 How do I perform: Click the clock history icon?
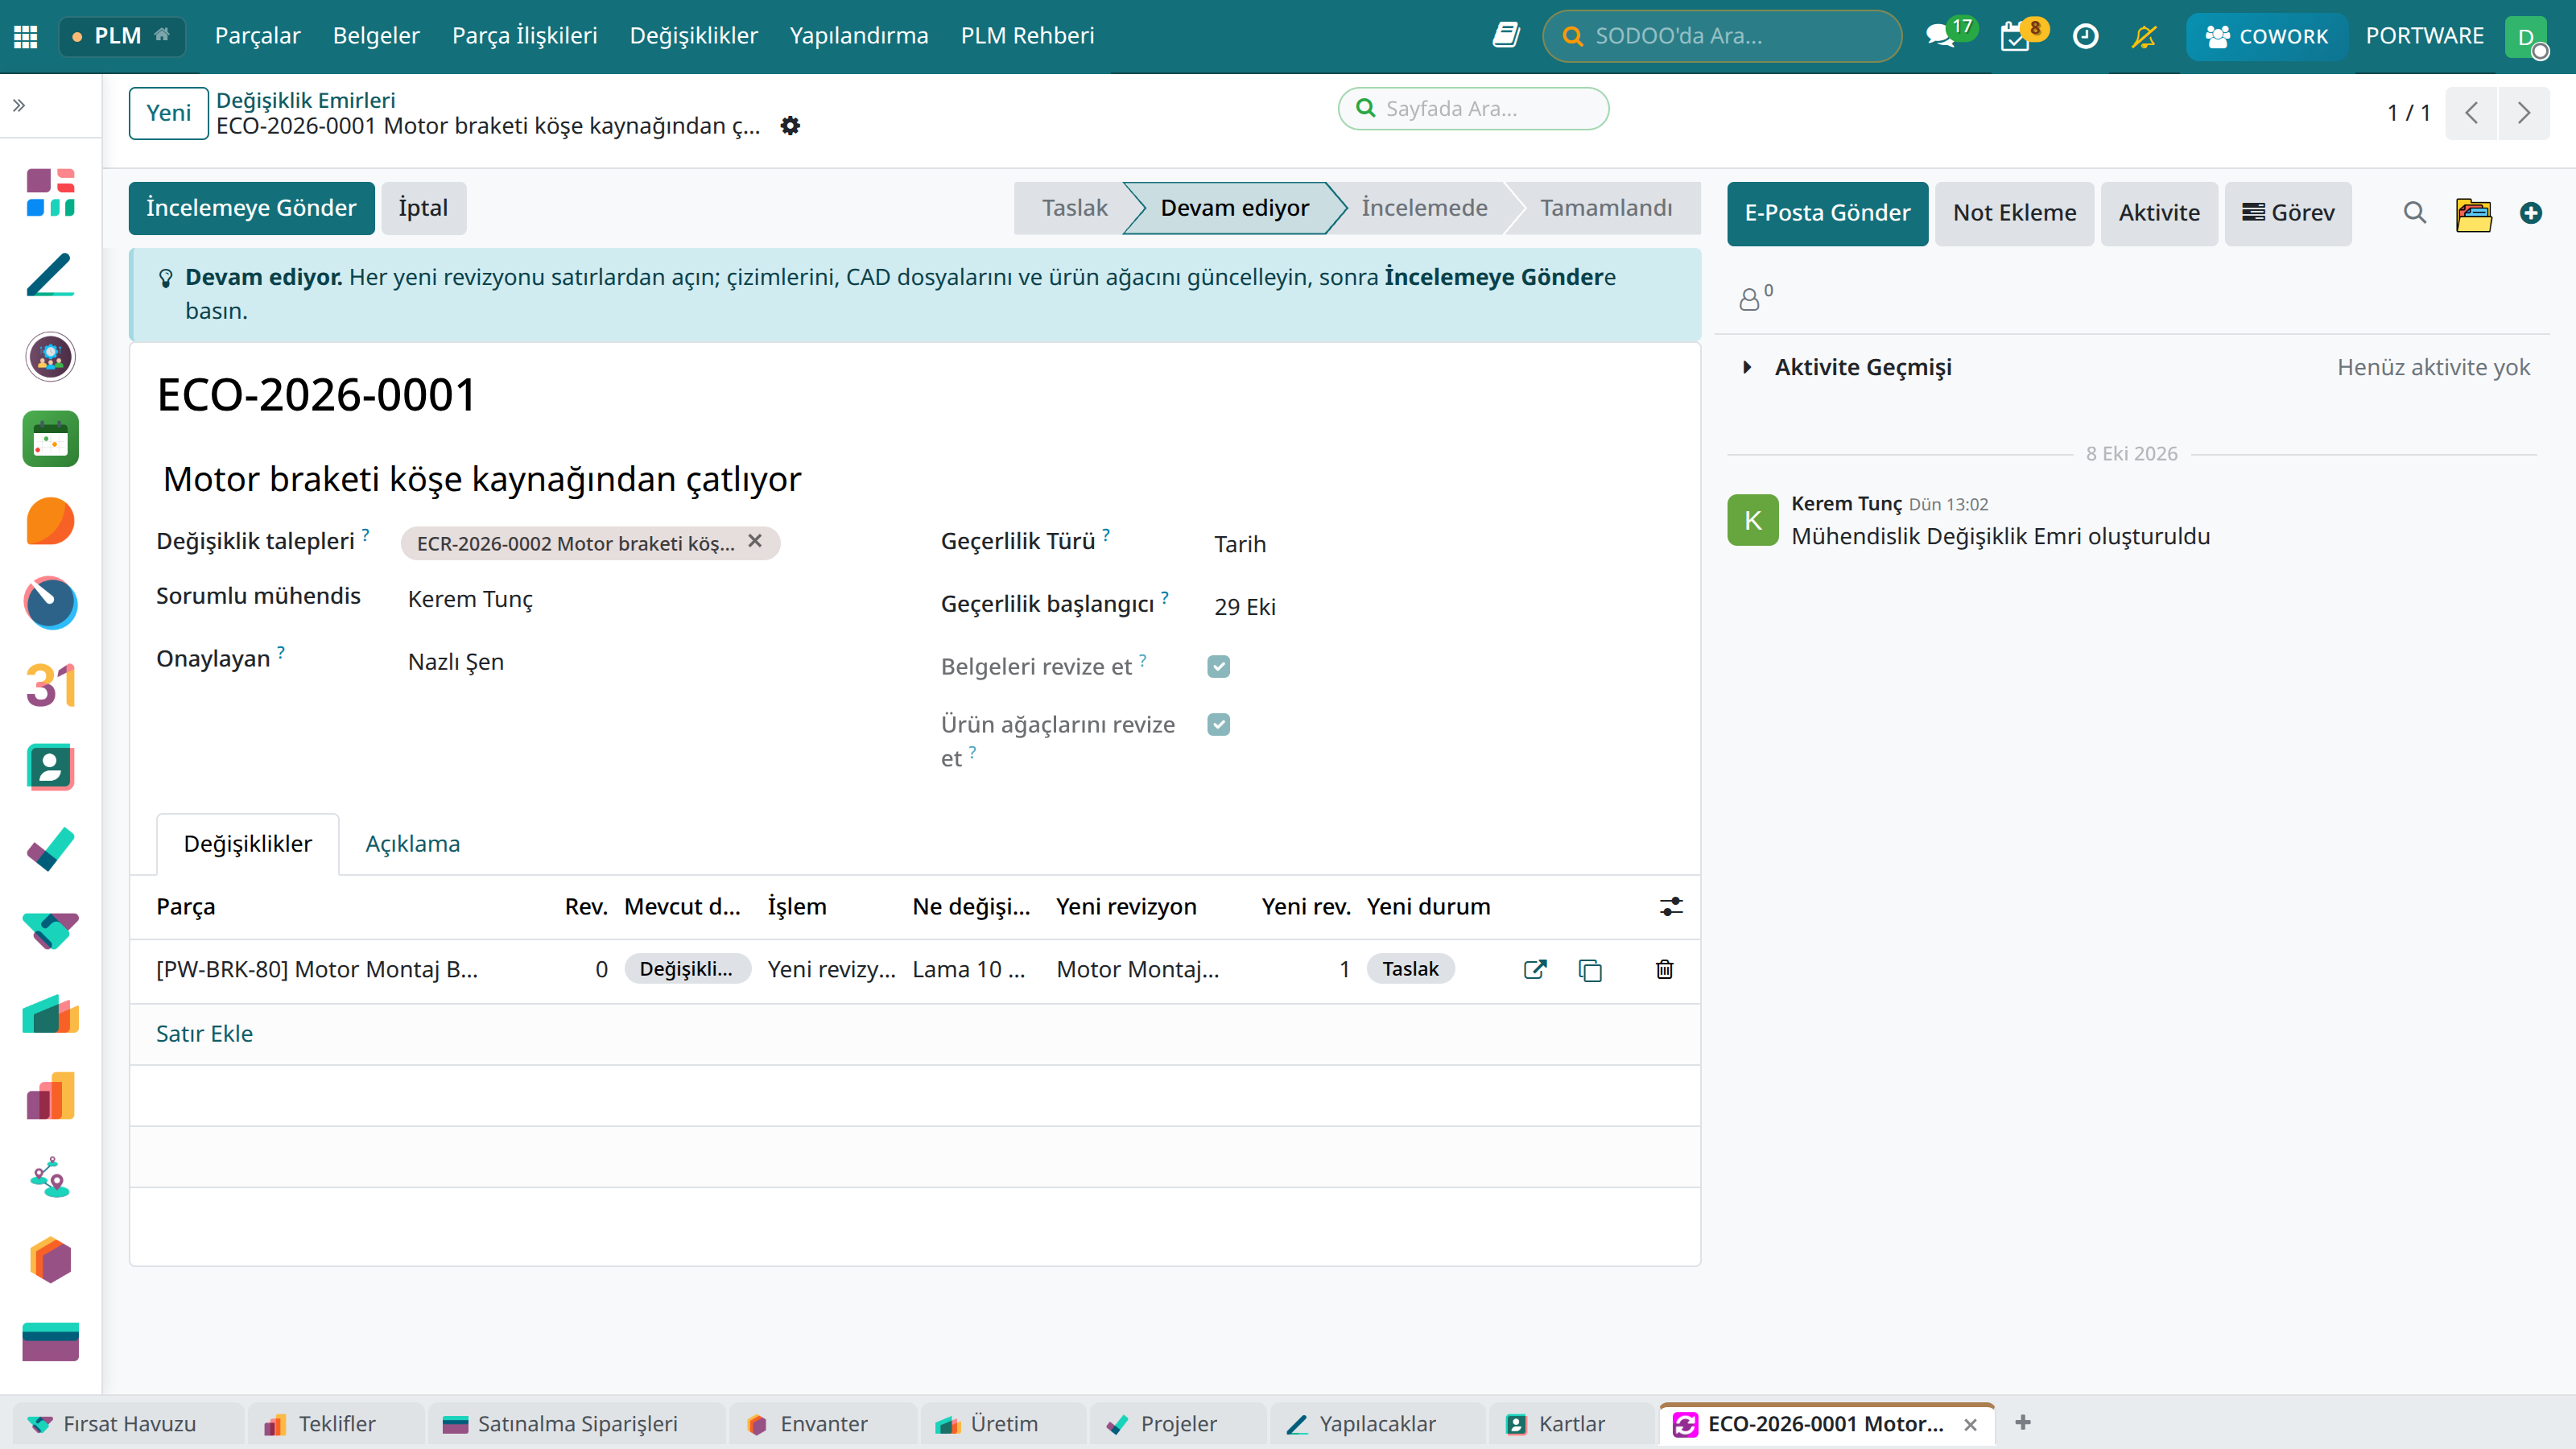point(2085,36)
